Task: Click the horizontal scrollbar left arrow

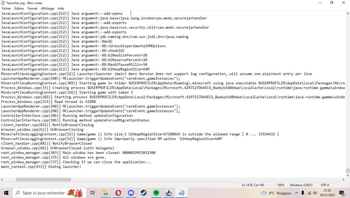Action: [2, 179]
